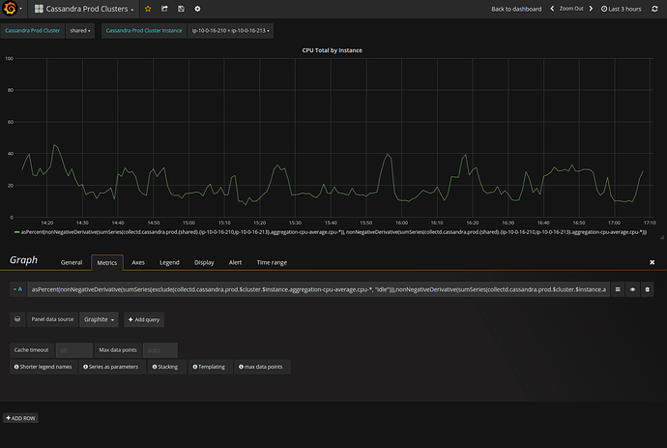Expand the 'shared' cluster variable dropdown
This screenshot has width=667, height=448.
(x=80, y=30)
